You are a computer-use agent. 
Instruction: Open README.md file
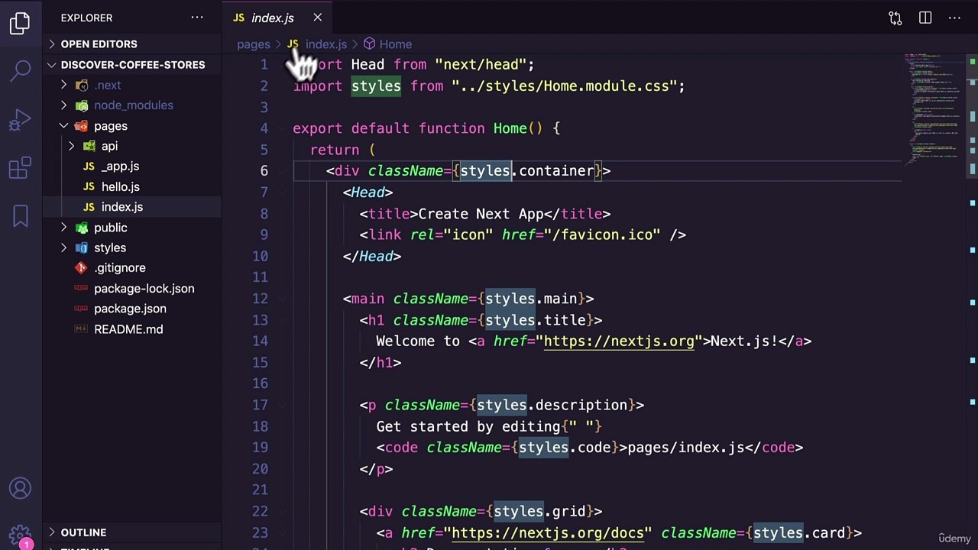[x=131, y=329]
